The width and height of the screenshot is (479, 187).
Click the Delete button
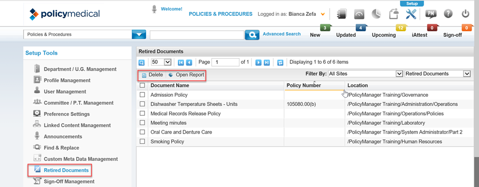coord(153,75)
